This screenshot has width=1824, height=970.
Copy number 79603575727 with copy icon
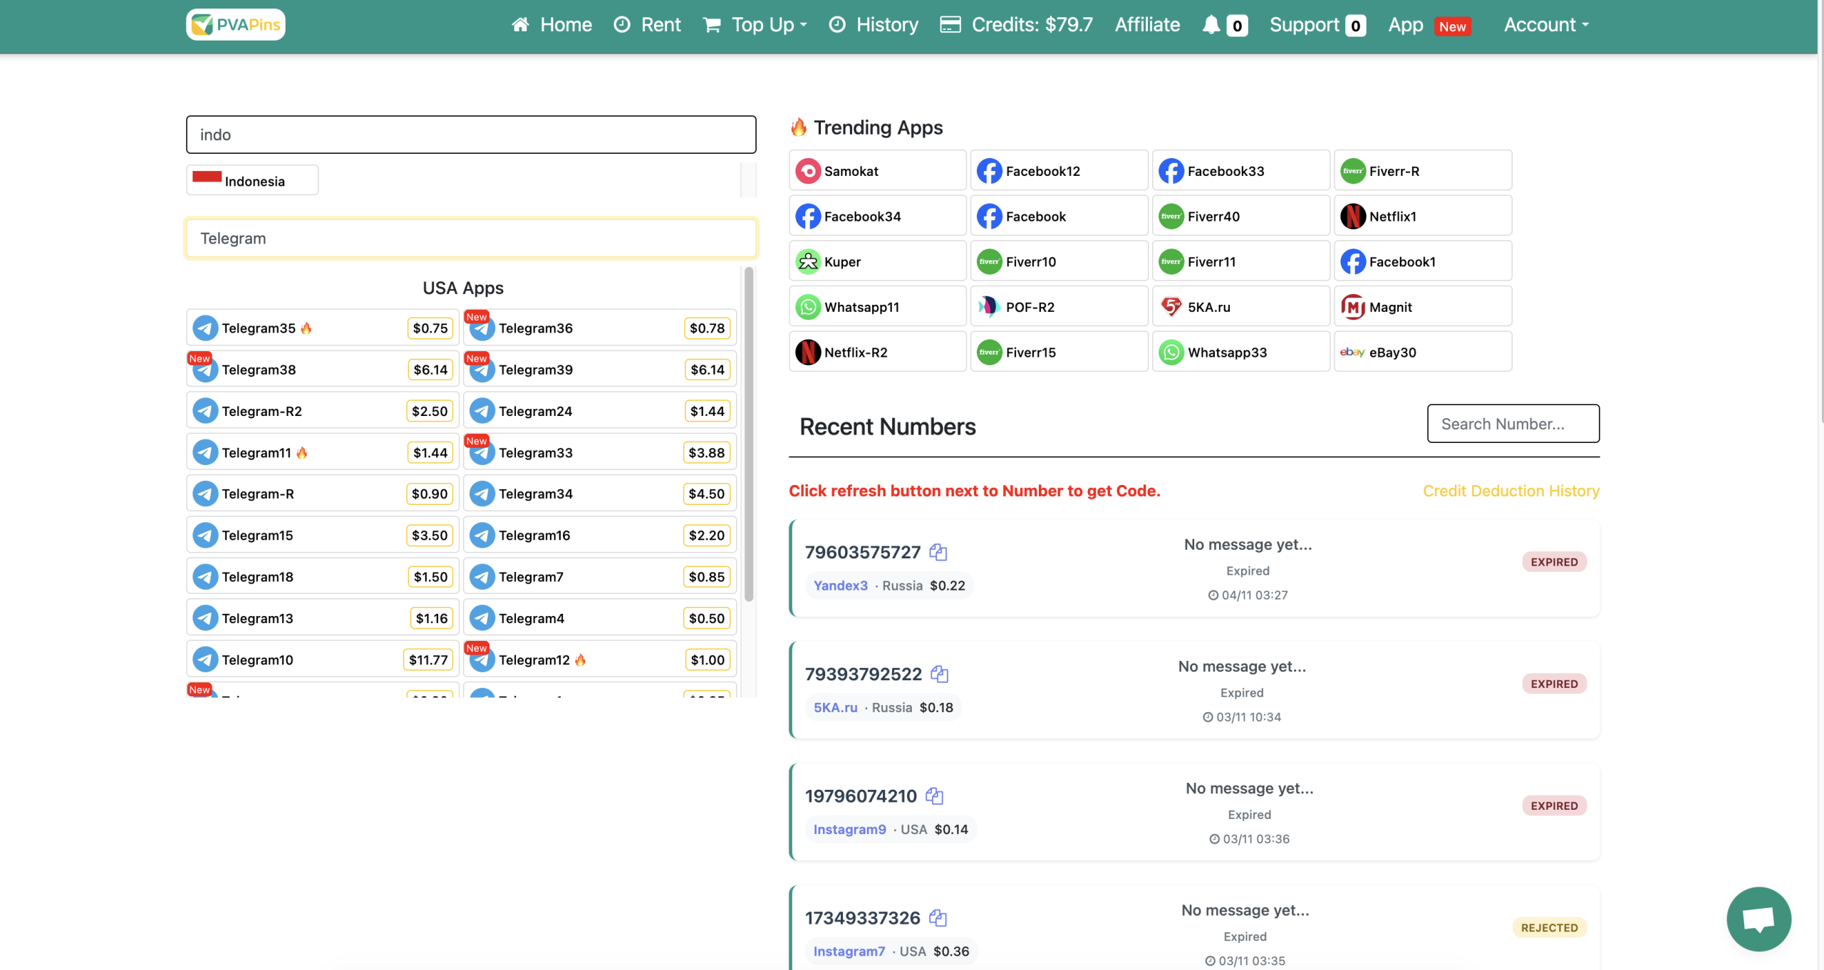point(938,552)
